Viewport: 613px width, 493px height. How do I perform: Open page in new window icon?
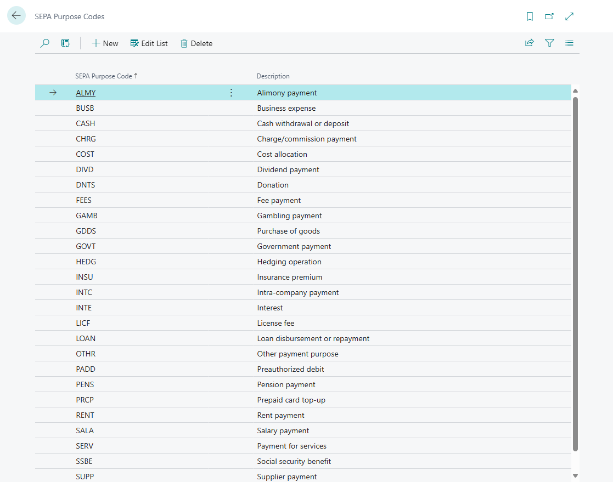coord(549,16)
